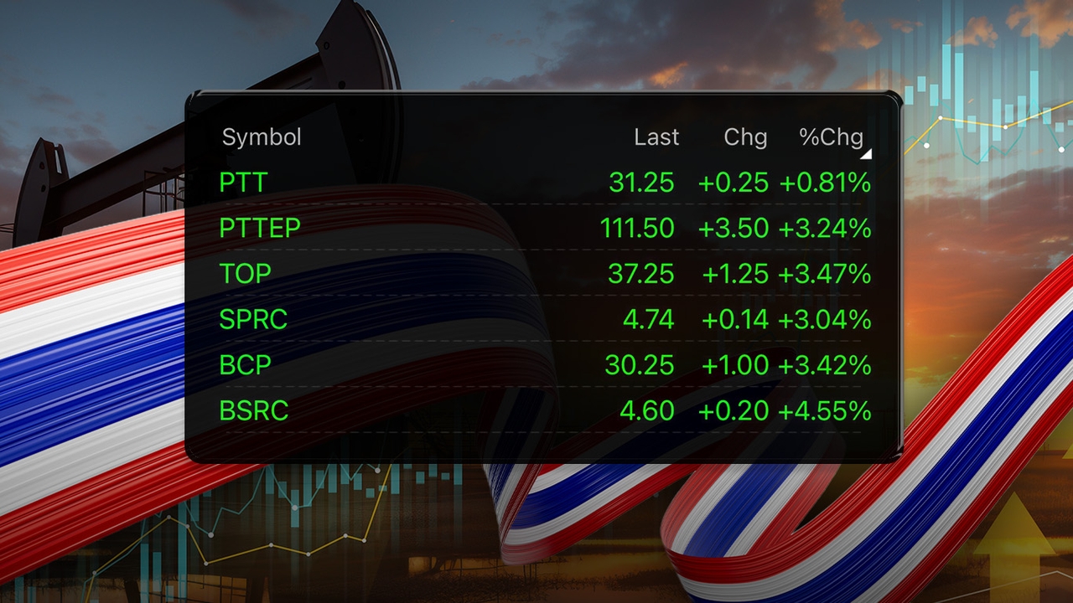The height and width of the screenshot is (603, 1073).
Task: Click BSRC's percent change +4.55%
Action: [825, 410]
